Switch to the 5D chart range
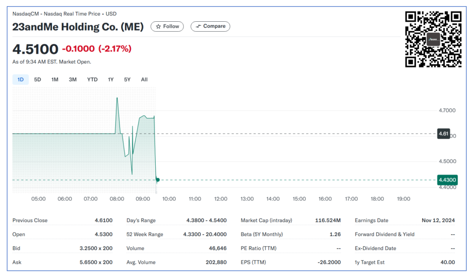This screenshot has height=276, width=471. (x=38, y=80)
